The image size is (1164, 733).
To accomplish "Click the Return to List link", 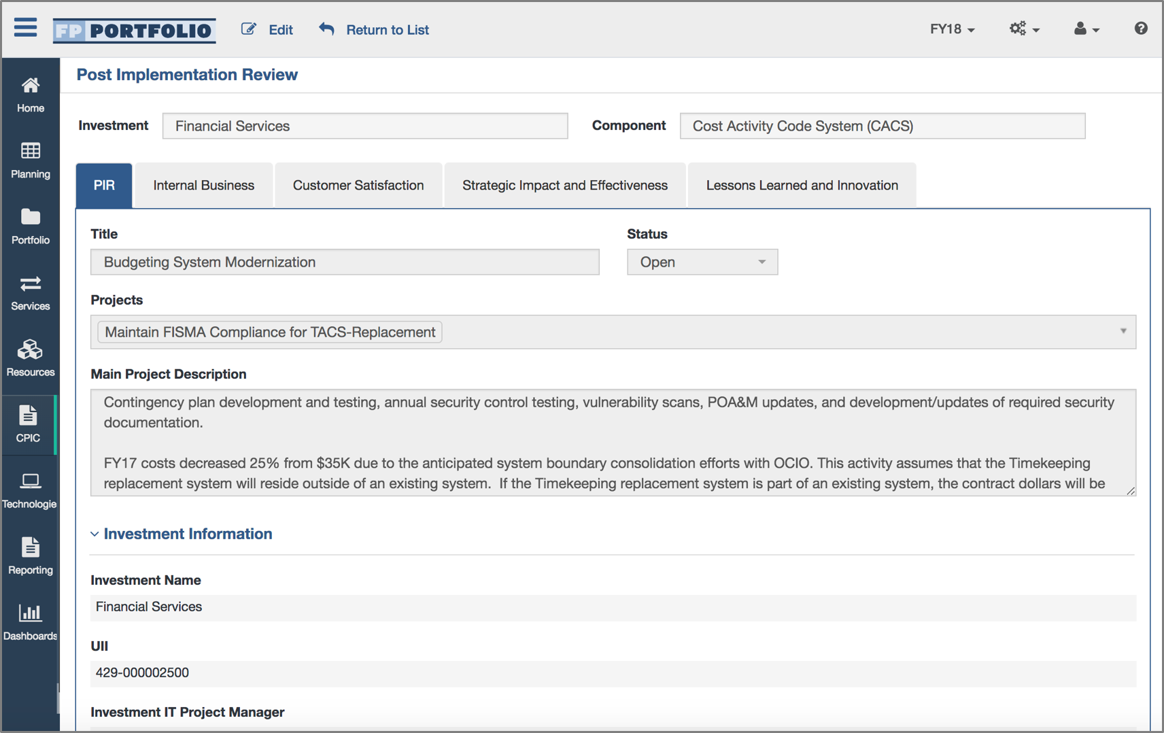I will click(388, 30).
